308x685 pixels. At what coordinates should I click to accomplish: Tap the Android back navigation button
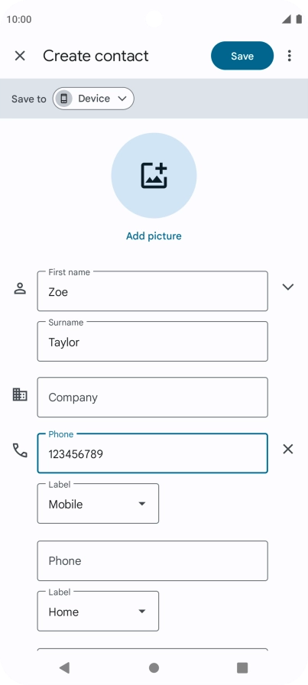tap(65, 667)
